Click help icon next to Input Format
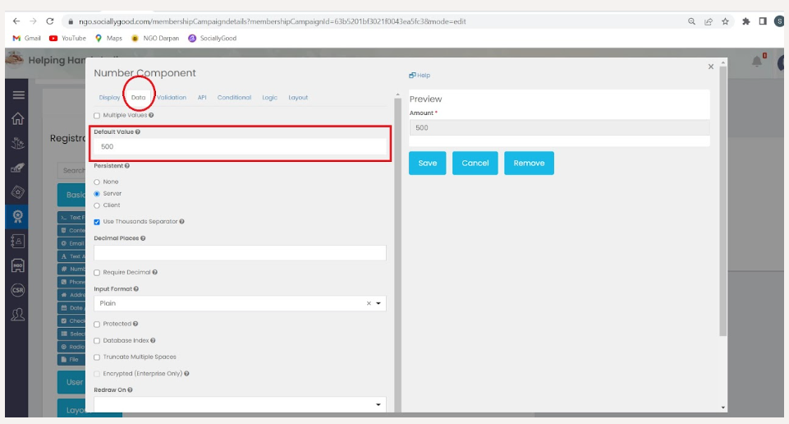The width and height of the screenshot is (789, 424). (x=135, y=289)
